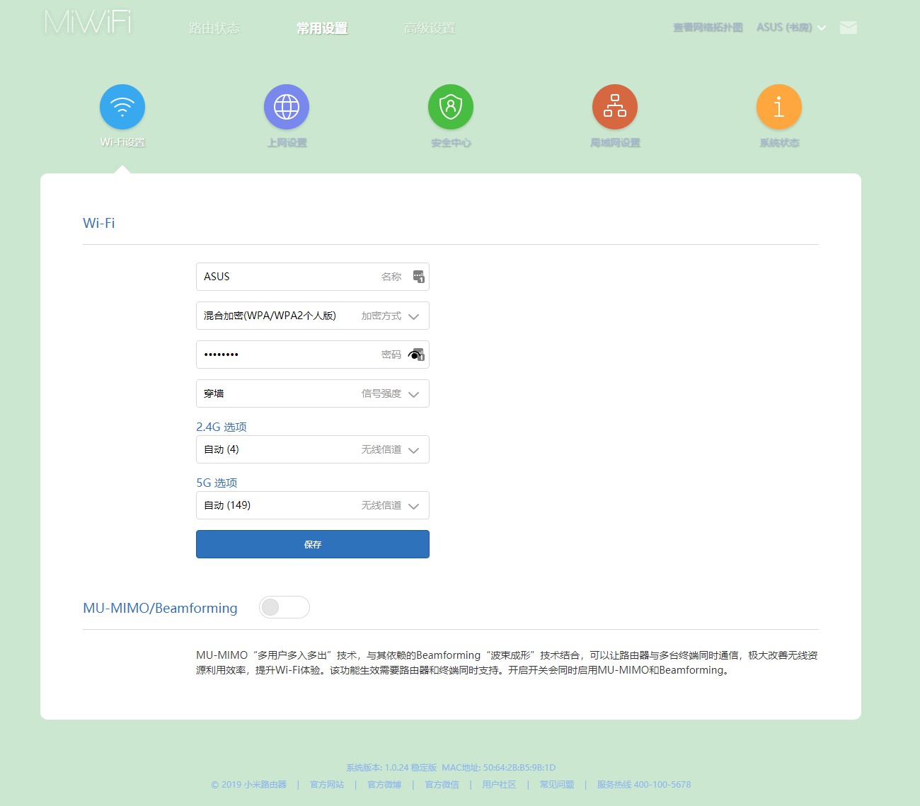Click the 保存 save button

pos(312,543)
